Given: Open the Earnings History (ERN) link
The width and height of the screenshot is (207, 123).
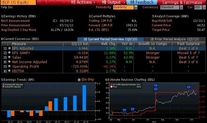Looking at the screenshot, I should tap(19, 16).
